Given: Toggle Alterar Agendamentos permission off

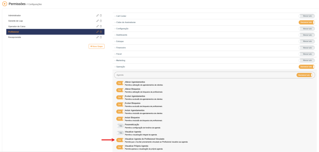Looking at the screenshot, I should pos(120,83).
